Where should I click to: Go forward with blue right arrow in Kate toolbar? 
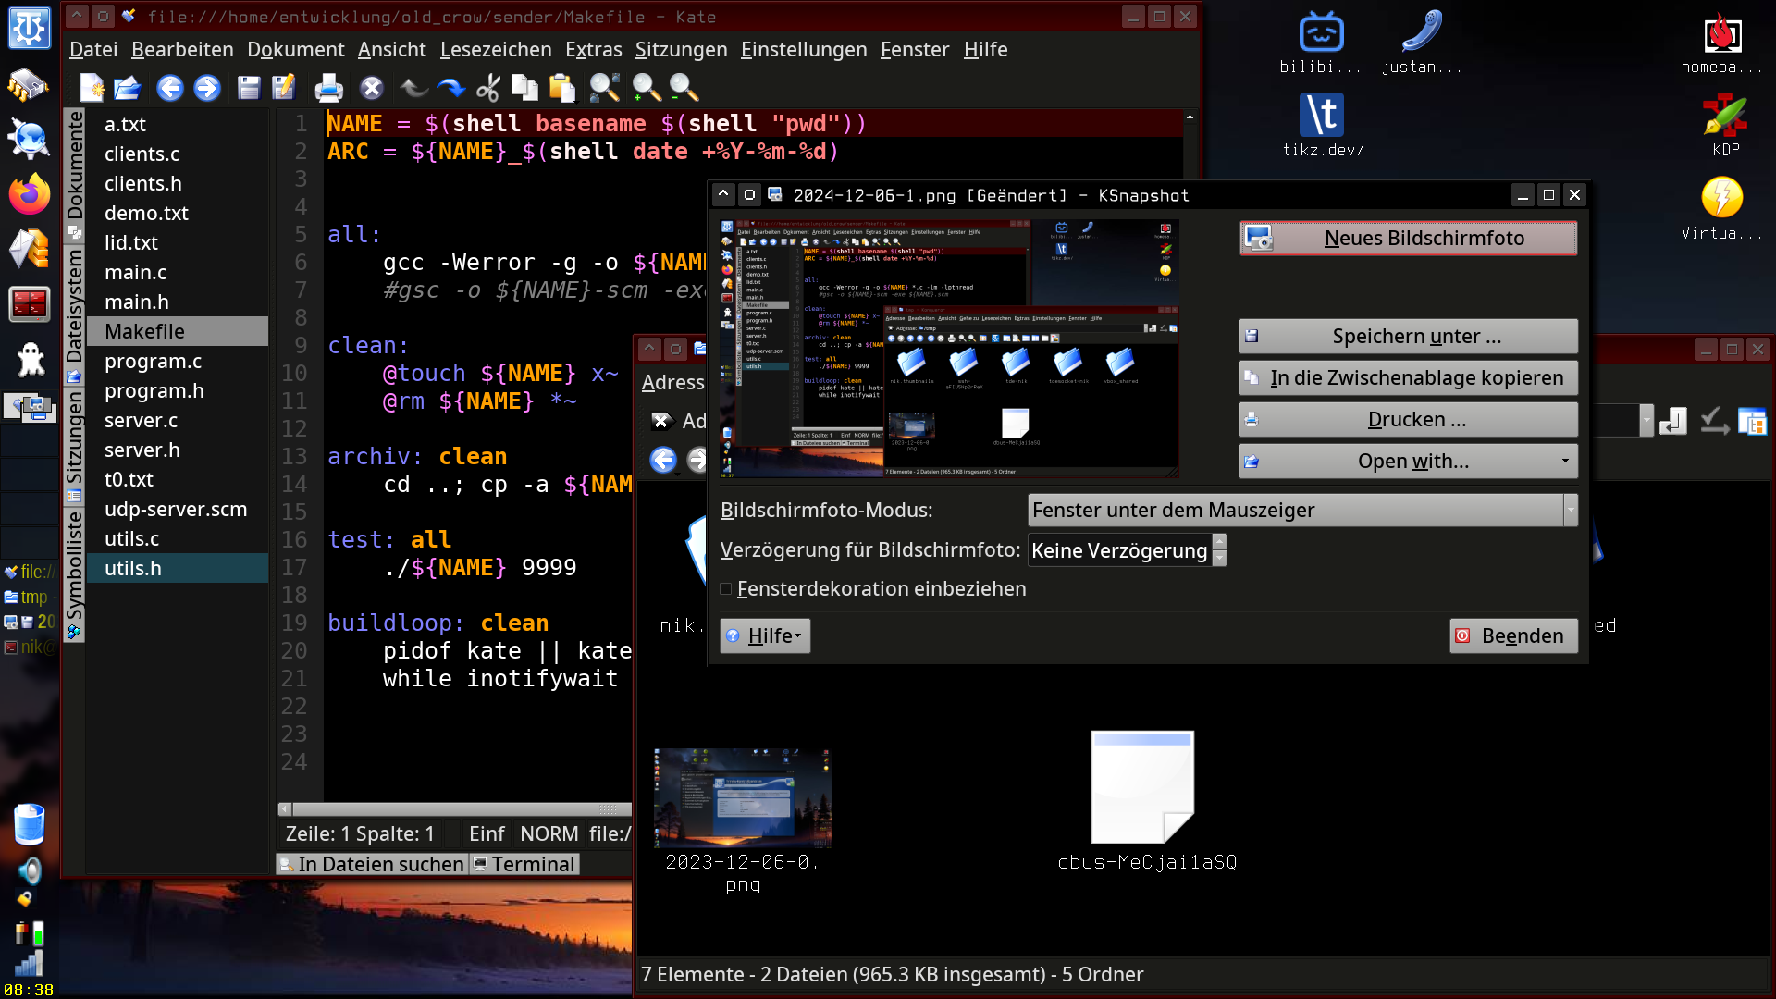(207, 88)
